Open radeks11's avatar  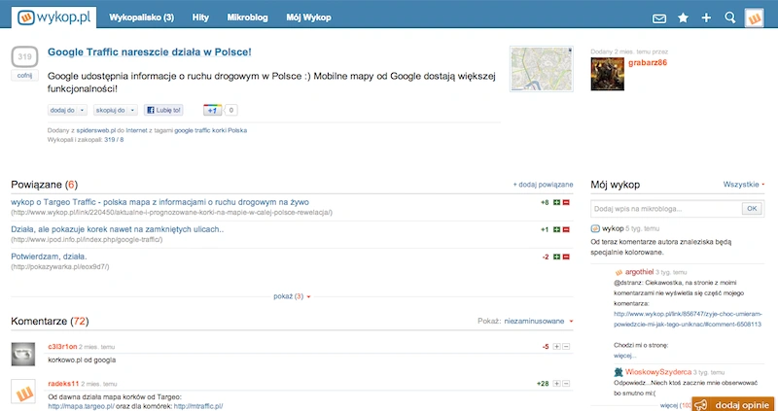[x=23, y=392]
